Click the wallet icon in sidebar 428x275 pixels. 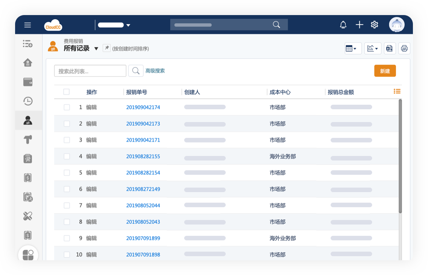pos(28,82)
